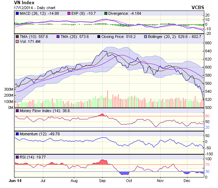Click the 70 level label in the RSI panel
The image size is (218, 188).
pos(207,164)
